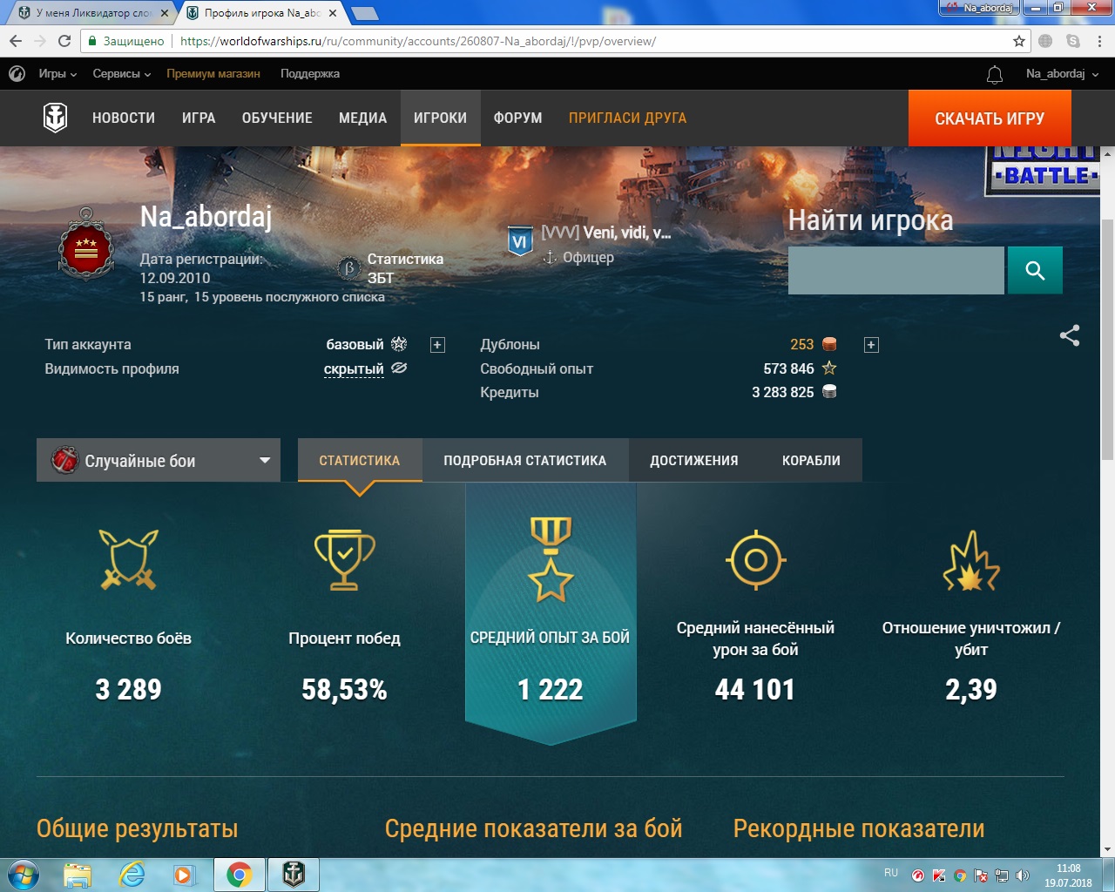Click the plus icon next to doubloons
The height and width of the screenshot is (892, 1115).
(x=871, y=345)
